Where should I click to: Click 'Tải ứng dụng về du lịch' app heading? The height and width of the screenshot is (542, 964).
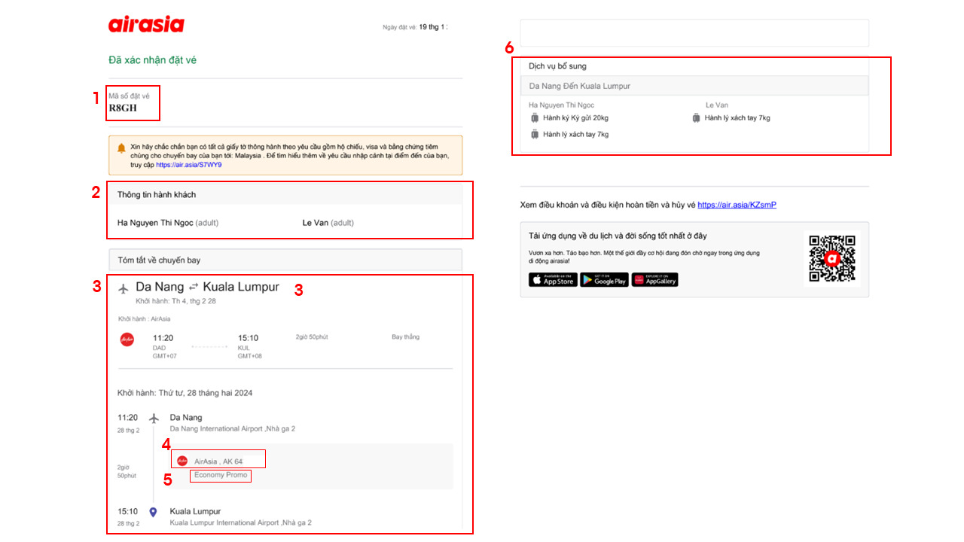618,236
